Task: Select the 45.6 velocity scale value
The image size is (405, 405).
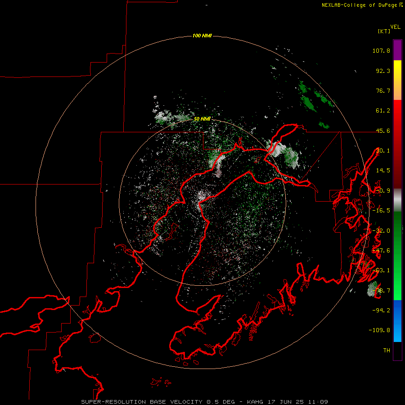Action: [x=383, y=130]
